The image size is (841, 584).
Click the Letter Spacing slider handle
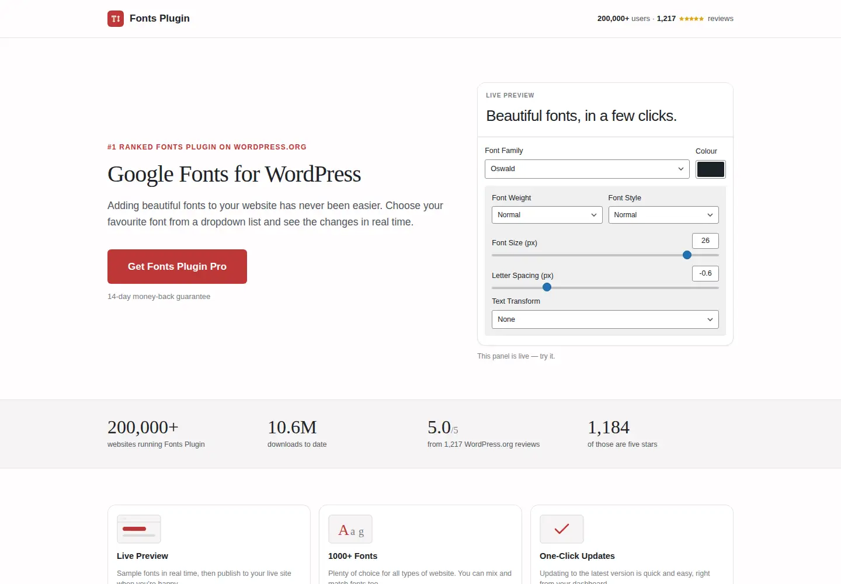pos(547,287)
